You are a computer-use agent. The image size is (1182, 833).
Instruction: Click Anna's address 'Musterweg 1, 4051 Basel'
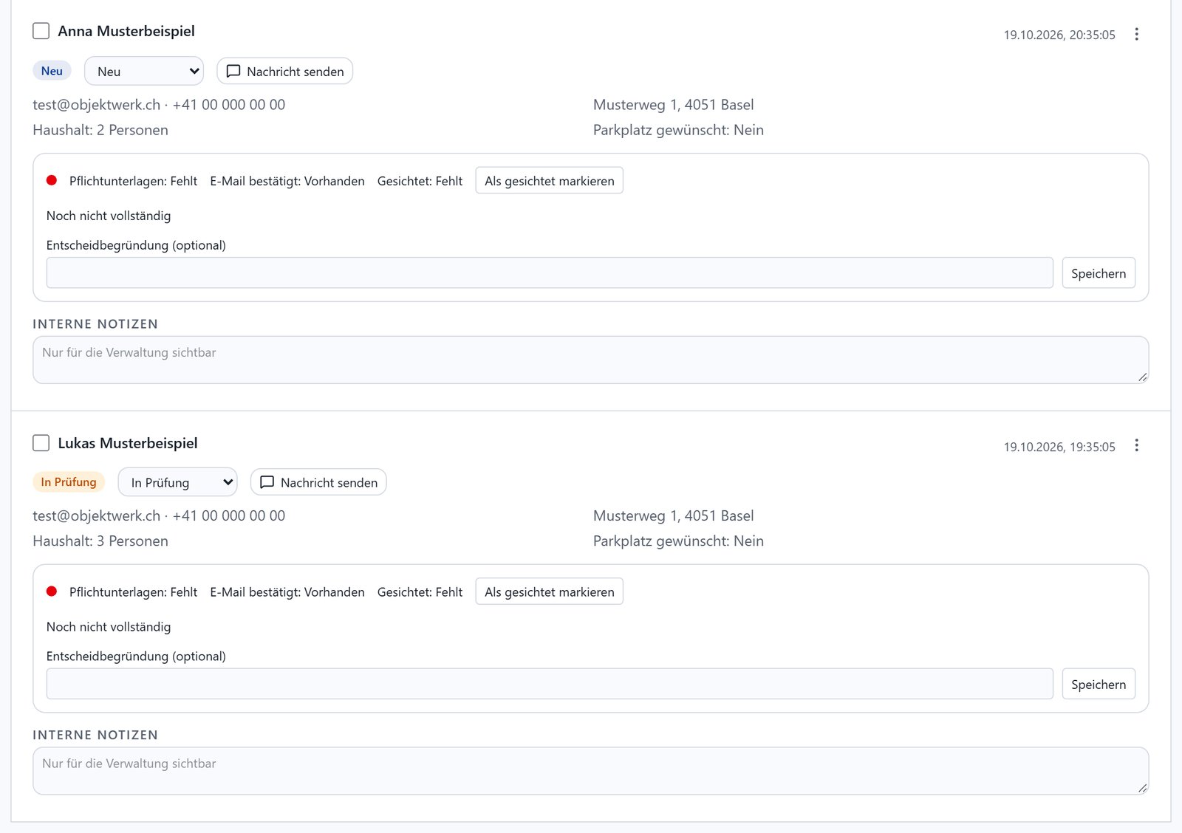[674, 105]
